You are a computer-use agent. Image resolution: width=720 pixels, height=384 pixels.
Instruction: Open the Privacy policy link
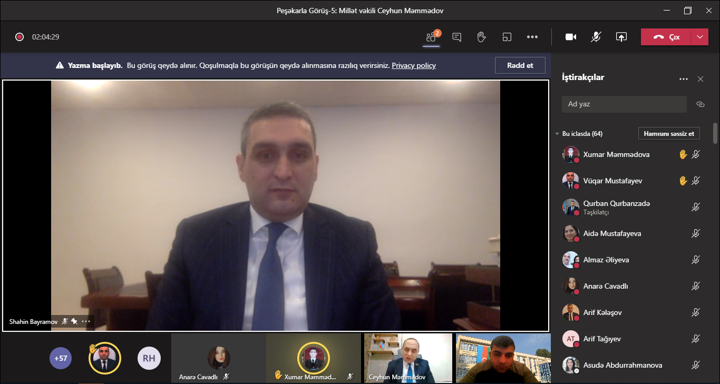coord(413,65)
